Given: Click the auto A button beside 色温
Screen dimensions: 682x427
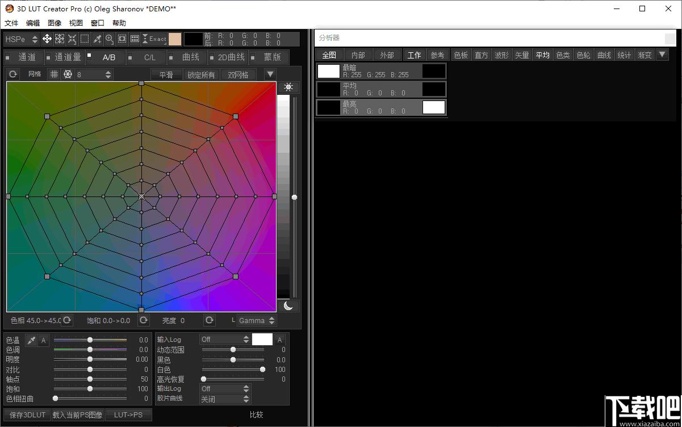Looking at the screenshot, I should point(44,340).
